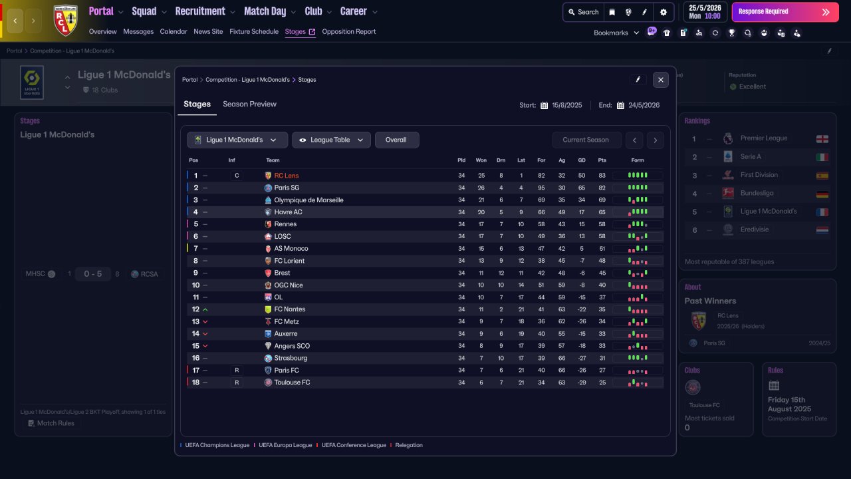Click the Search button

(582, 12)
